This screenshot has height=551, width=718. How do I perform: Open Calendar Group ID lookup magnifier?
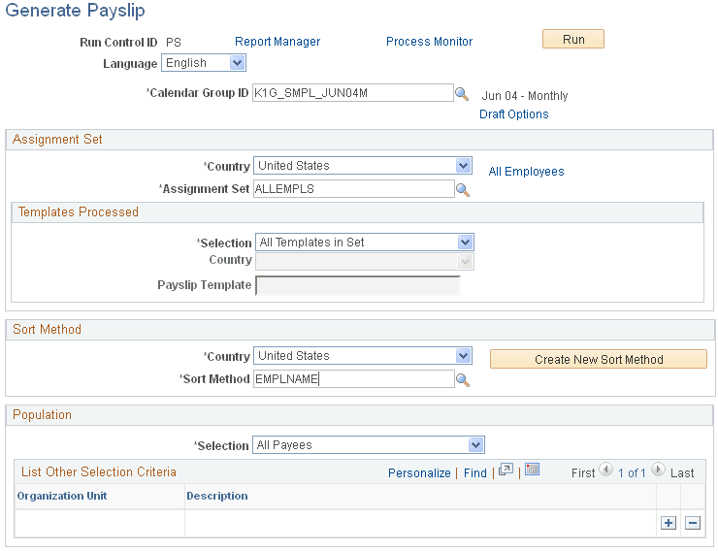[x=462, y=94]
